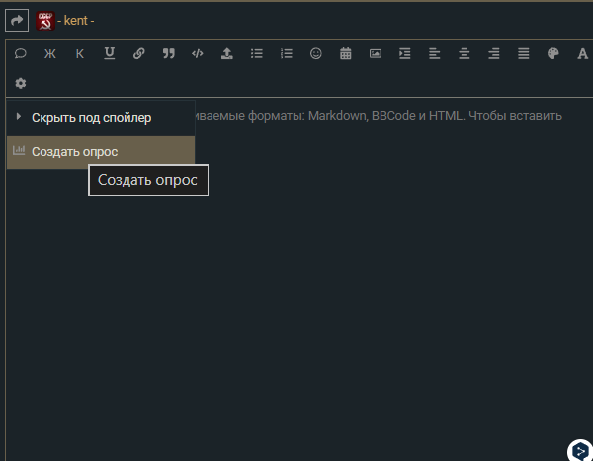Justify the text alignment

click(523, 54)
